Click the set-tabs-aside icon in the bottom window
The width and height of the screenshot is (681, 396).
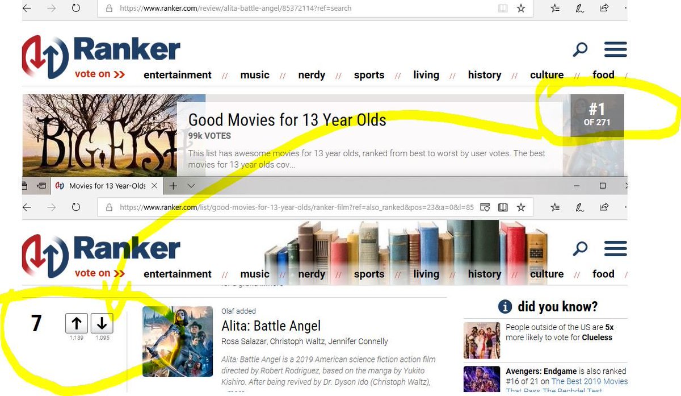(41, 186)
